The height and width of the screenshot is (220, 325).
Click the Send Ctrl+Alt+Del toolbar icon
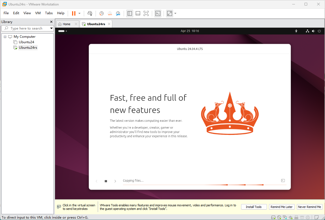(x=90, y=13)
